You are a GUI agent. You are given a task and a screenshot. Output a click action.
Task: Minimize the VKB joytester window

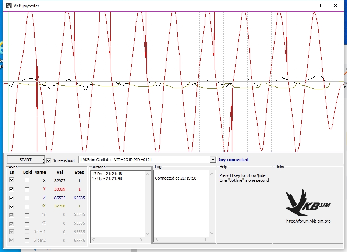coord(302,6)
